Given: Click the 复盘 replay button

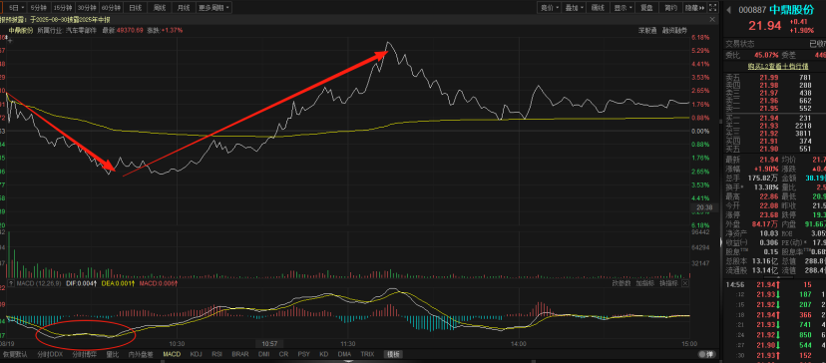Looking at the screenshot, I should [646, 7].
